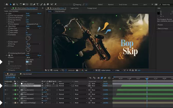The height and width of the screenshot is (108, 173).
Task: Open the Wave Type Sine dropdown
Action: point(33,28)
